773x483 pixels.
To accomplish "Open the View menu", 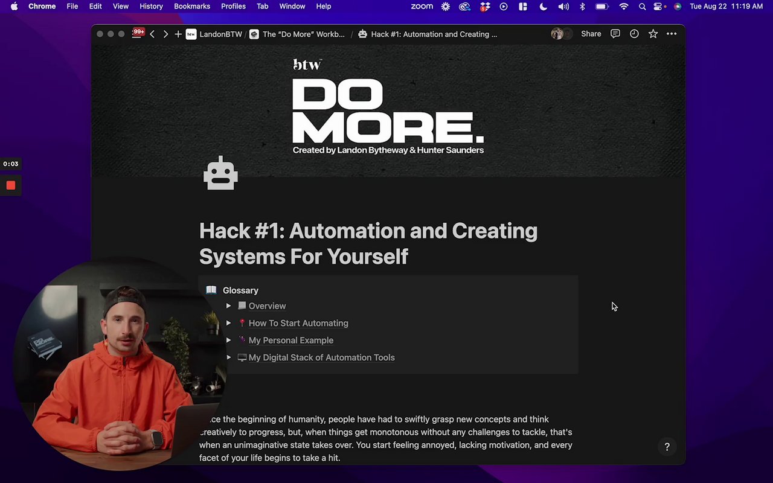I will 121,6.
